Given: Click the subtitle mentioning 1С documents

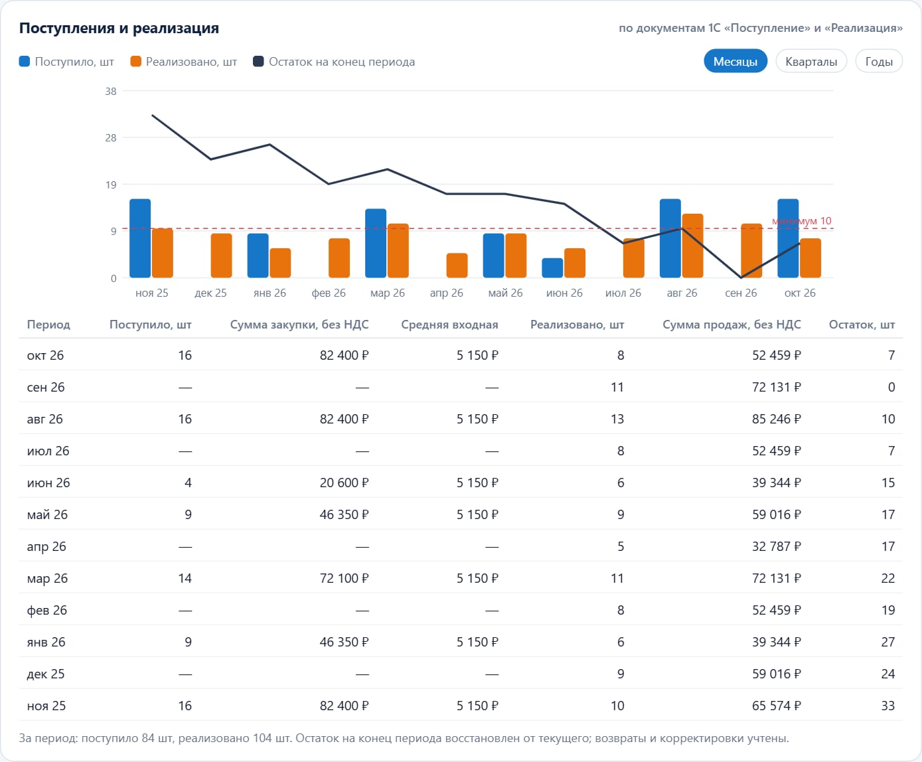Looking at the screenshot, I should 761,28.
